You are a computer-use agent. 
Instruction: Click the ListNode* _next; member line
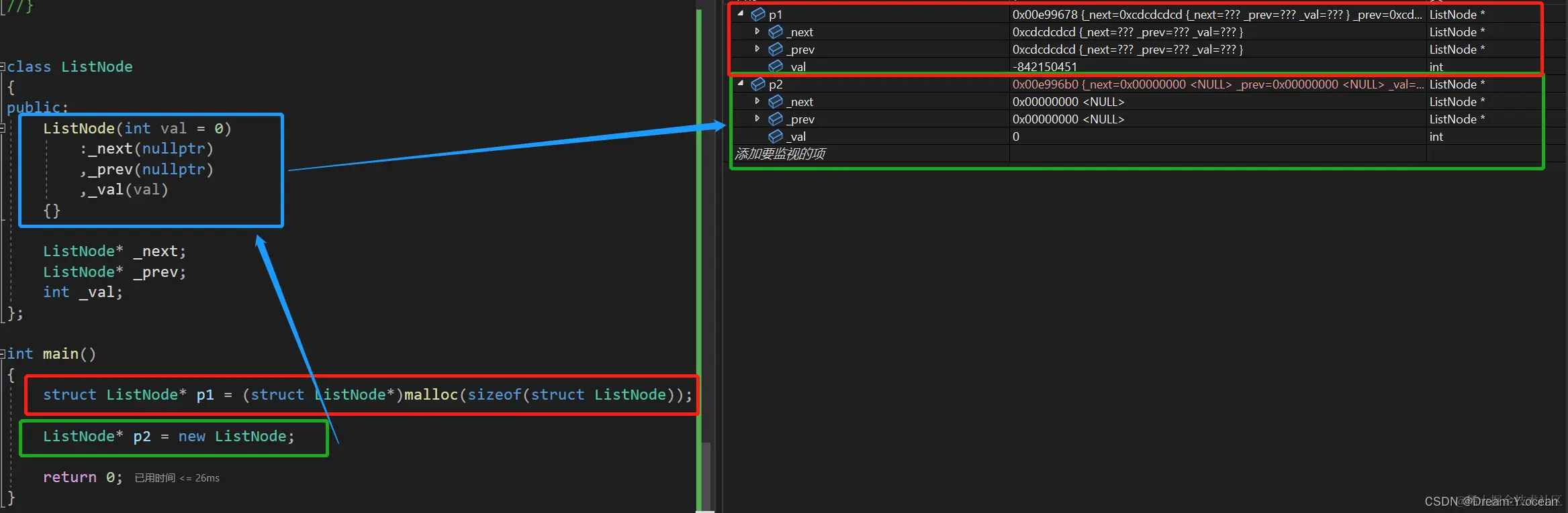[x=115, y=251]
